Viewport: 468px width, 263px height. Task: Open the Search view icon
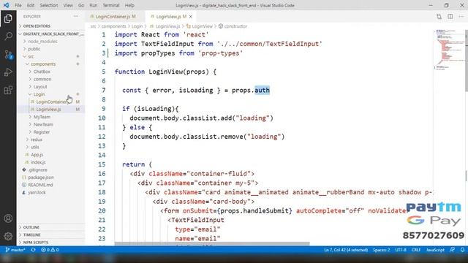(8, 37)
